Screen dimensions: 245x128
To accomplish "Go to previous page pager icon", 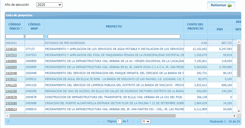I will click(x=103, y=121).
